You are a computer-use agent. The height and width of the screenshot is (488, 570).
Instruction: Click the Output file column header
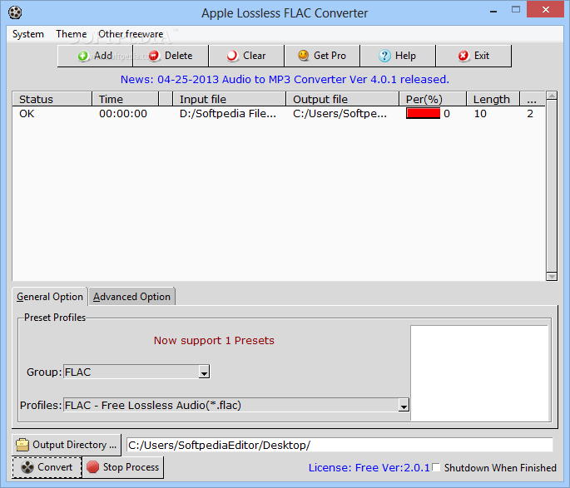pyautogui.click(x=343, y=99)
